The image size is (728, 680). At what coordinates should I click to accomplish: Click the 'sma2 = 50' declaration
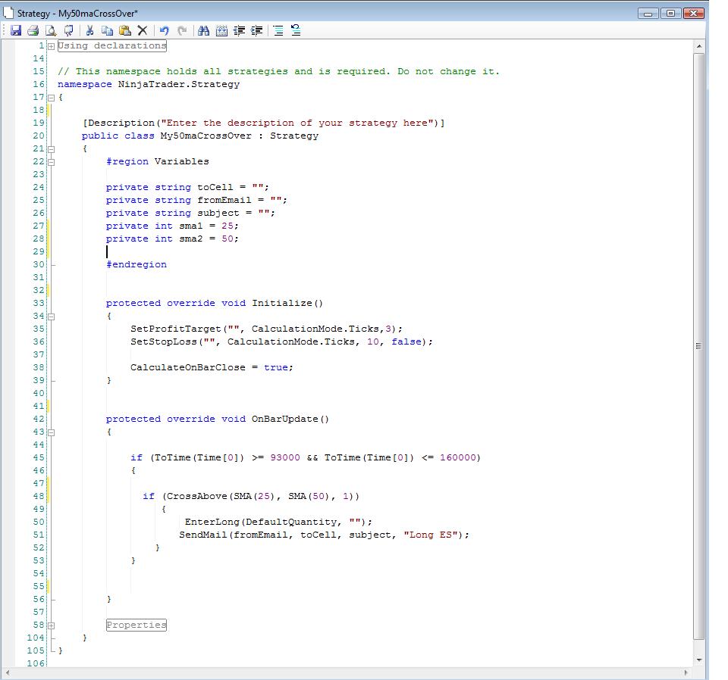pyautogui.click(x=172, y=239)
